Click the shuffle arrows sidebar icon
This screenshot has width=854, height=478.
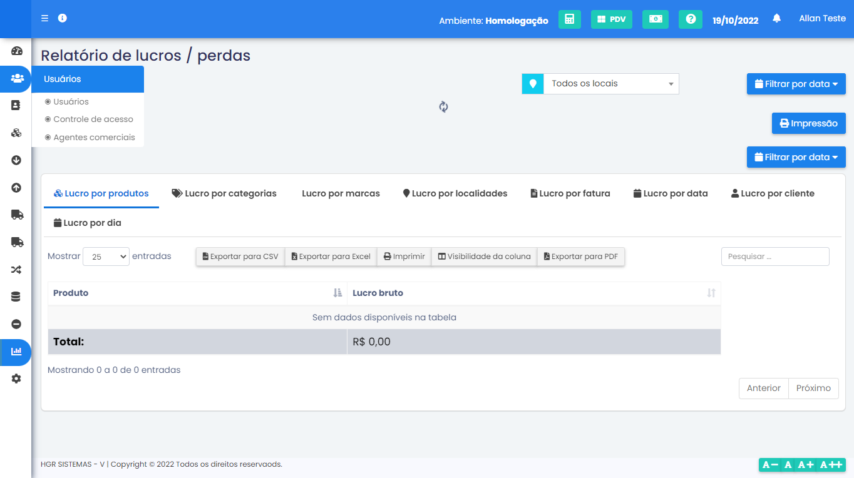pyautogui.click(x=16, y=270)
